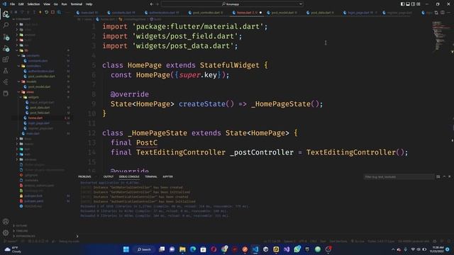Expand the Outline section
Screen dimensions: 454x255
(22, 225)
